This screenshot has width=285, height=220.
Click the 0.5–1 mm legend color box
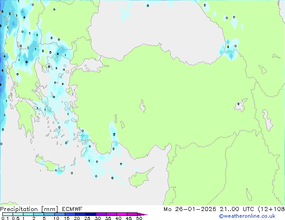point(18,214)
